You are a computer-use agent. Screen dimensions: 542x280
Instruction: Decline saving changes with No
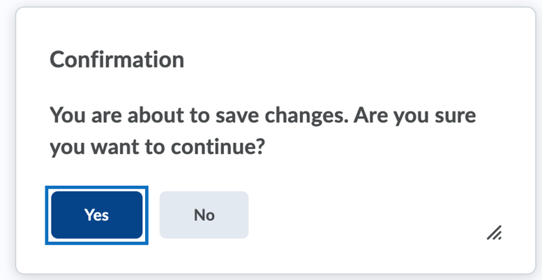point(204,215)
